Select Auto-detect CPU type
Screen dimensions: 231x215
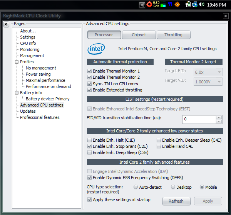pyautogui.click(x=136, y=187)
